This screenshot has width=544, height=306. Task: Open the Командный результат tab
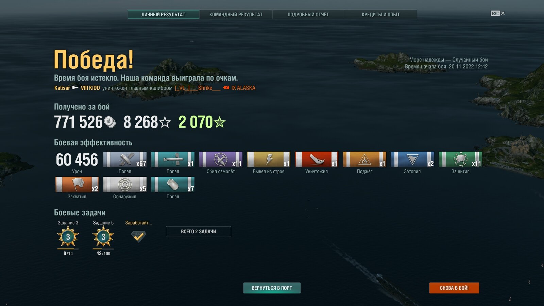[236, 14]
